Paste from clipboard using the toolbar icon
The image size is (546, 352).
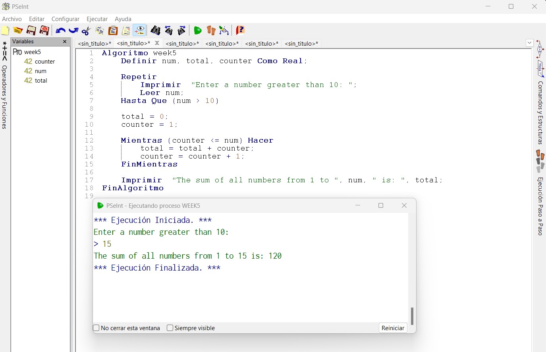113,31
